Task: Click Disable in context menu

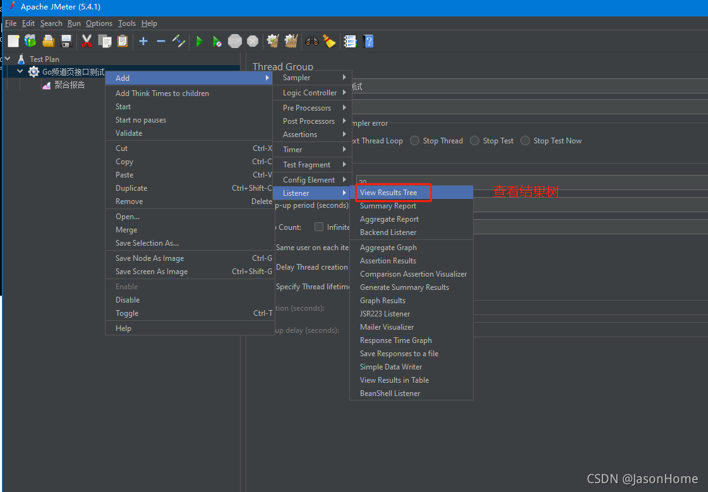Action: point(189,300)
